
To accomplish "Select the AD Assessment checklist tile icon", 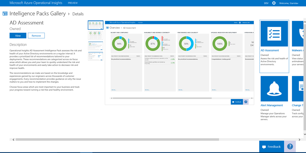I will point(274,33).
